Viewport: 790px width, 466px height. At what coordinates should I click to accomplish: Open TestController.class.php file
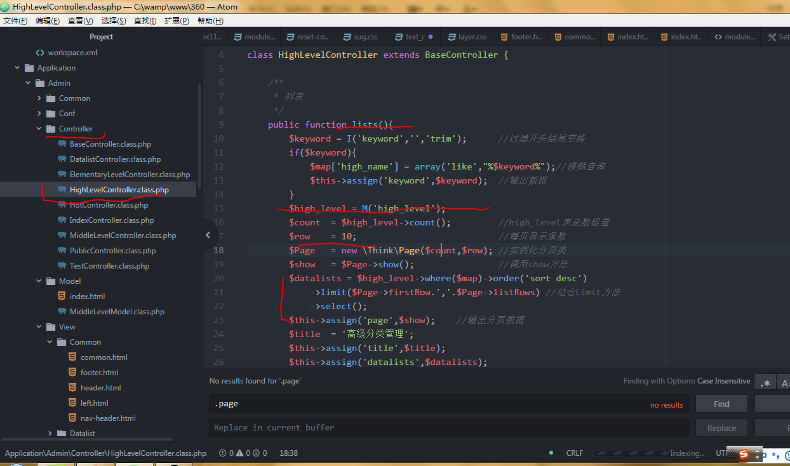coord(109,266)
